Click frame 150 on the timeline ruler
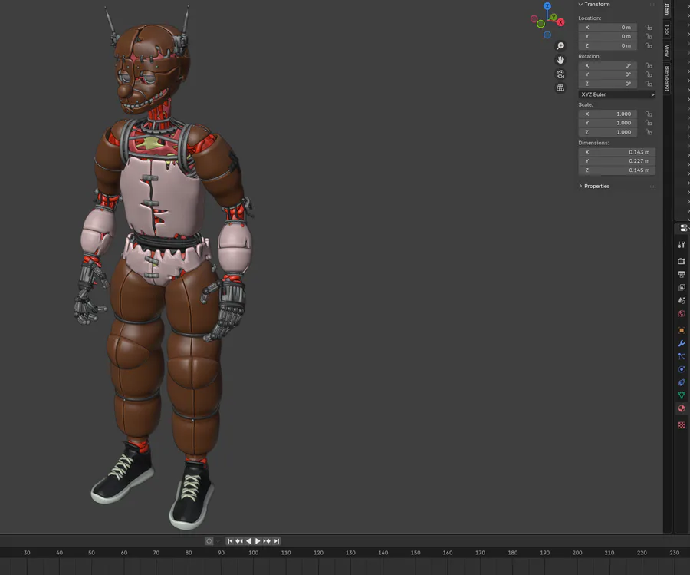 point(416,553)
